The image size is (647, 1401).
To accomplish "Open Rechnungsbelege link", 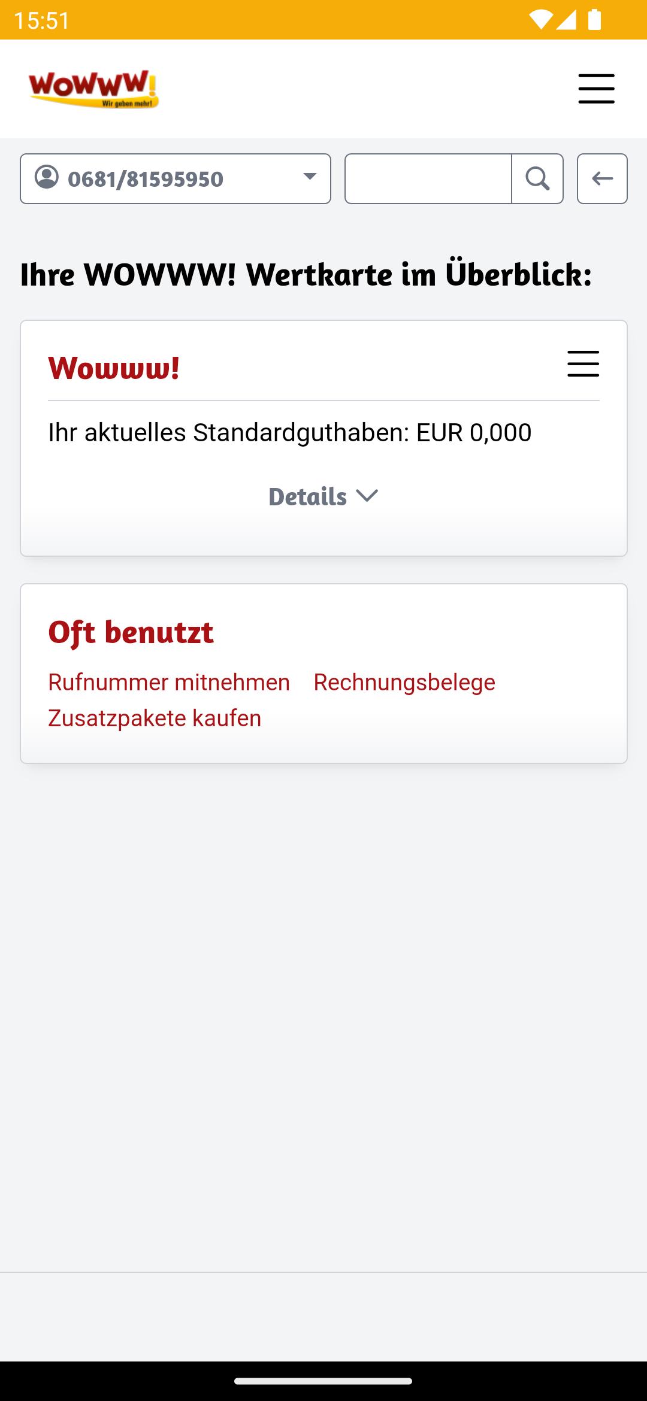I will click(404, 683).
